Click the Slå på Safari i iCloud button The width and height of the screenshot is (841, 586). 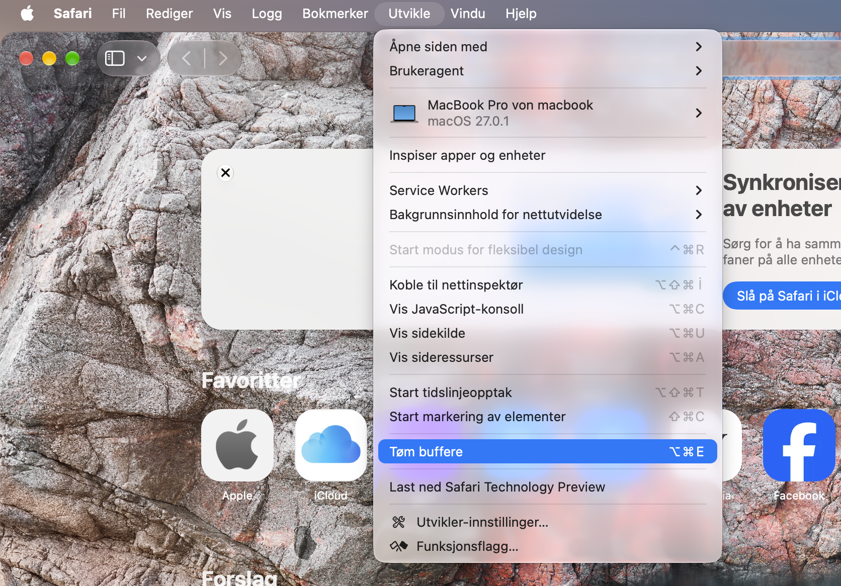tap(782, 296)
